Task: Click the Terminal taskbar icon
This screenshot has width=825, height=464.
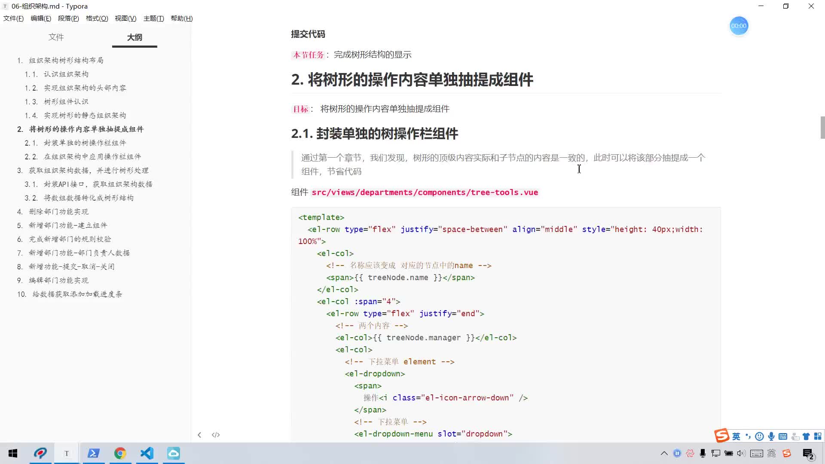Action: tap(93, 453)
